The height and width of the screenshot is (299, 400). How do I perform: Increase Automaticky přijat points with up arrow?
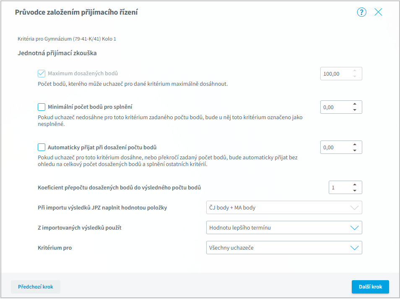[x=355, y=145]
